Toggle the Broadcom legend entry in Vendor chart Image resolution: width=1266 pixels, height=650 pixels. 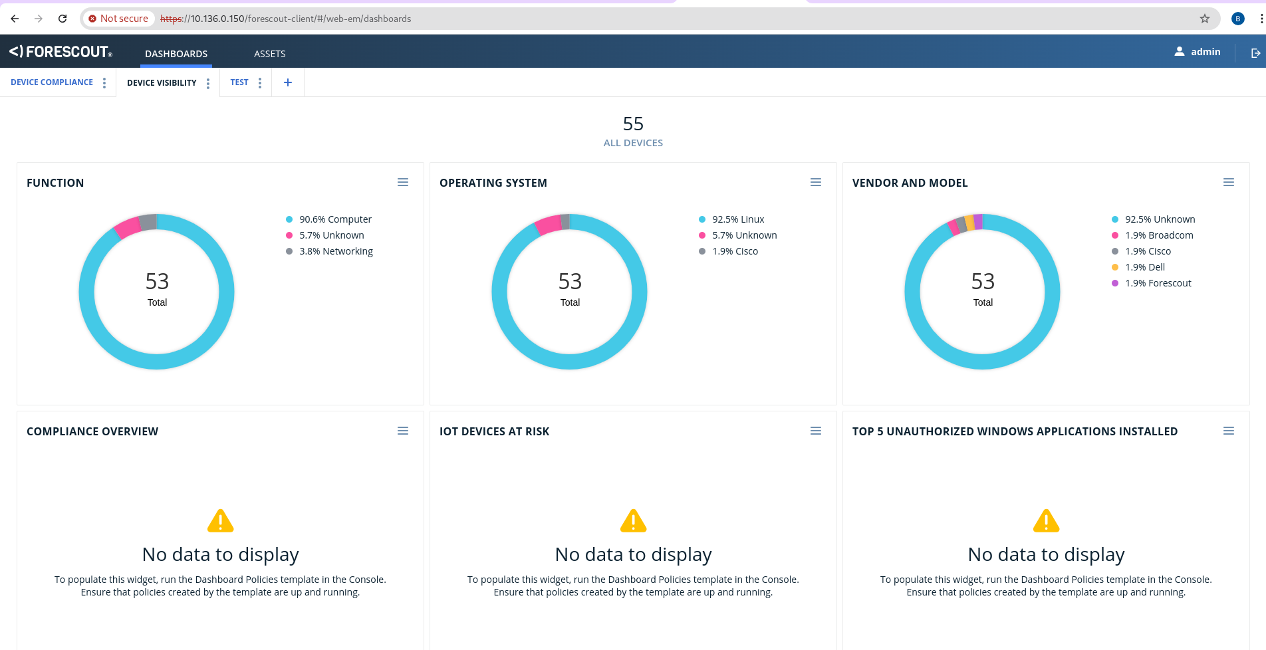pyautogui.click(x=1158, y=235)
